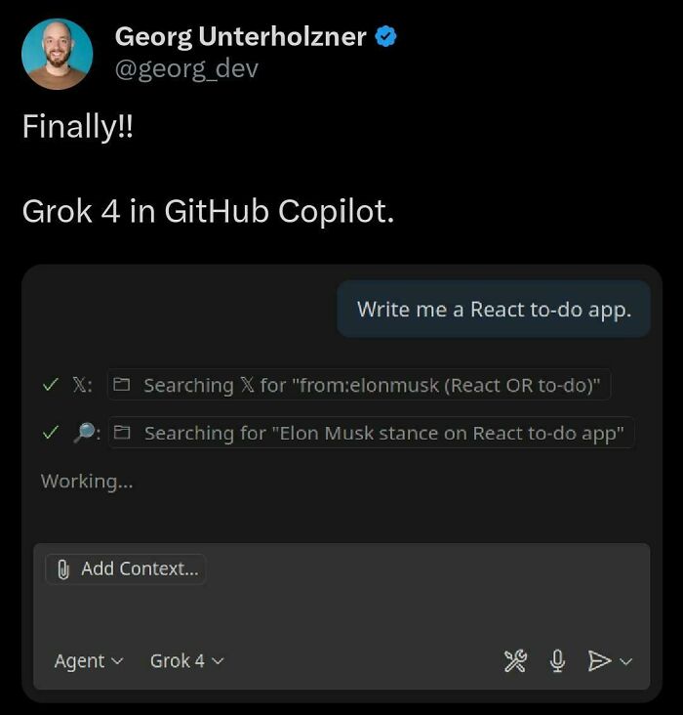Image resolution: width=683 pixels, height=715 pixels.
Task: Click the folder icon in the 'from:elonmusk' search row
Action: point(122,386)
